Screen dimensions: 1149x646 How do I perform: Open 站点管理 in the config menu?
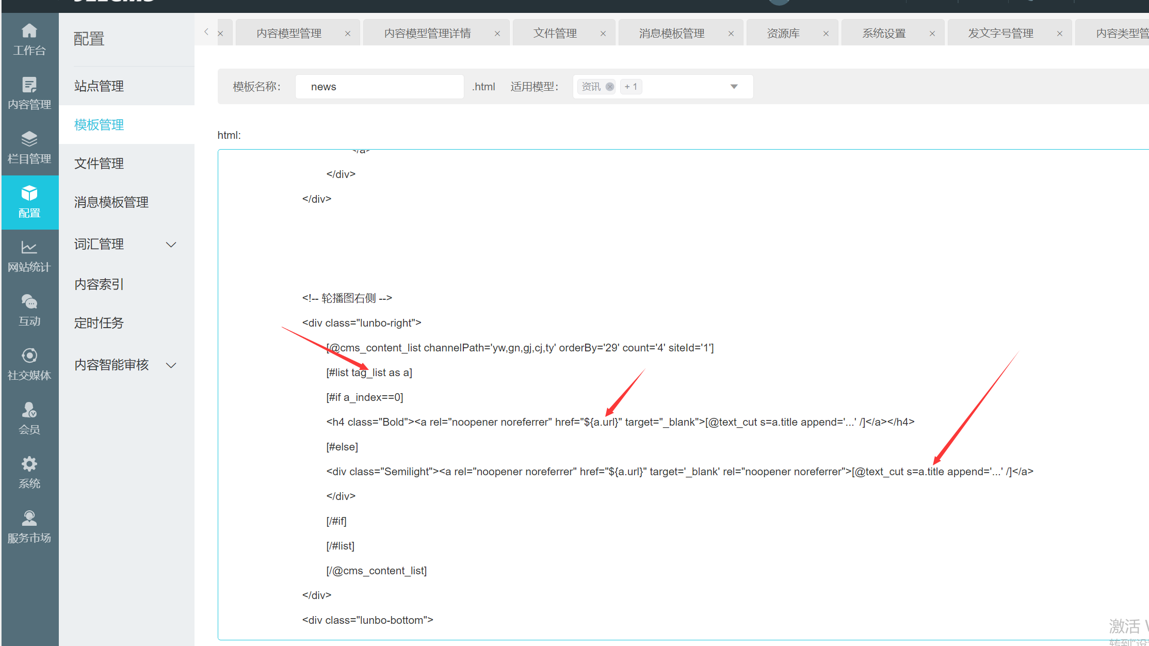pyautogui.click(x=99, y=86)
